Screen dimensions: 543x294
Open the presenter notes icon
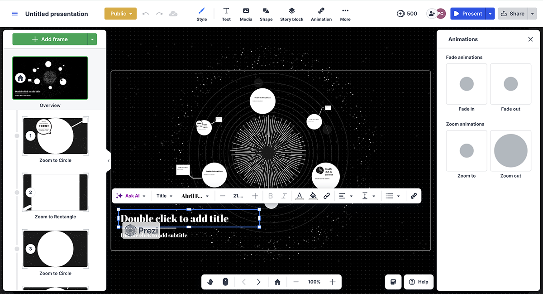point(393,282)
